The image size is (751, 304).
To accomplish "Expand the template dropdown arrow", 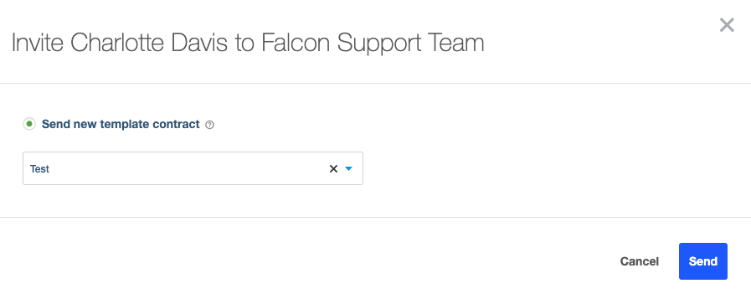I will click(348, 168).
